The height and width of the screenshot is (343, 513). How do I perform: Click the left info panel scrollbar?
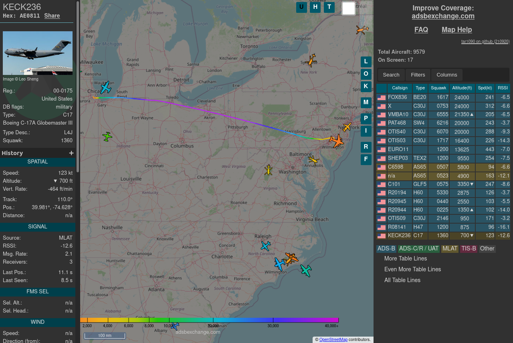click(78, 86)
